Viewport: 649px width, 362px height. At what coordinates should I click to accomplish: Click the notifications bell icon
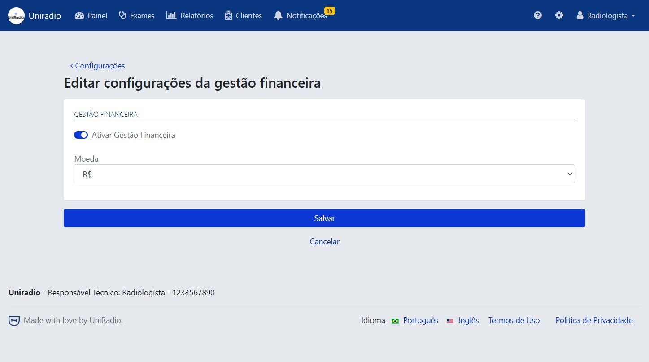(279, 16)
